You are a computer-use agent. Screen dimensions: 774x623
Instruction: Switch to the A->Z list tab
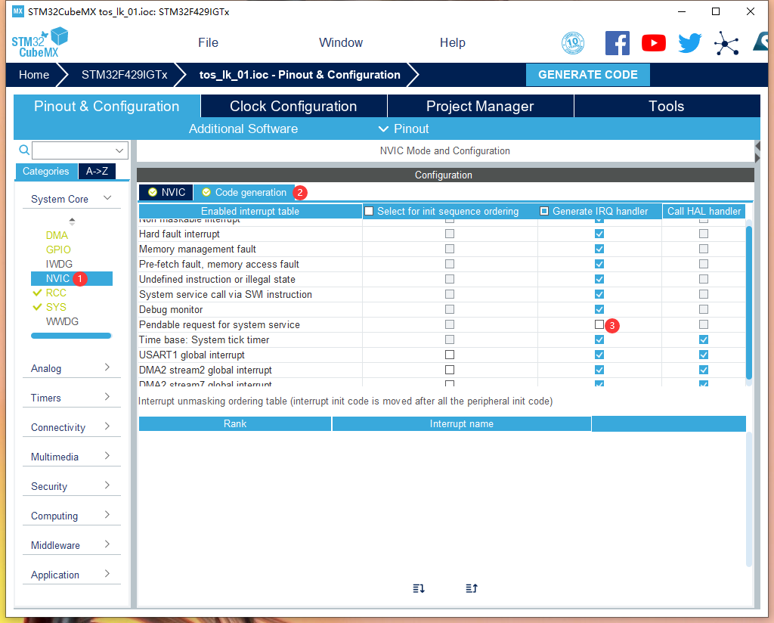[97, 172]
